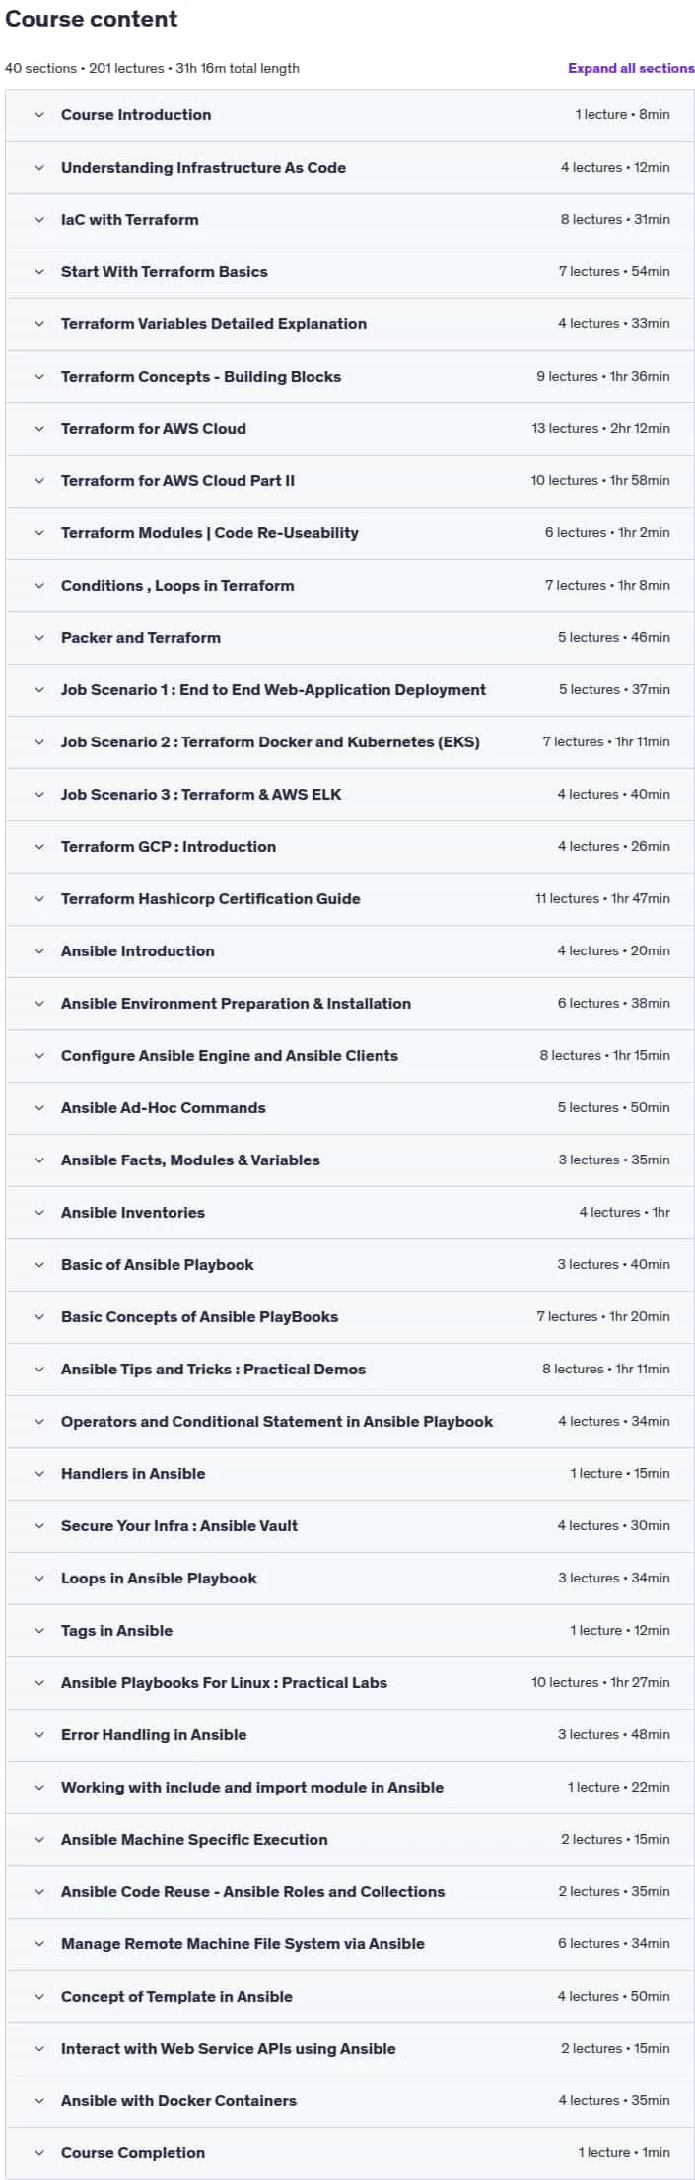Open the chevron beside IaC with Terraform
695x2180 pixels.
[x=39, y=220]
